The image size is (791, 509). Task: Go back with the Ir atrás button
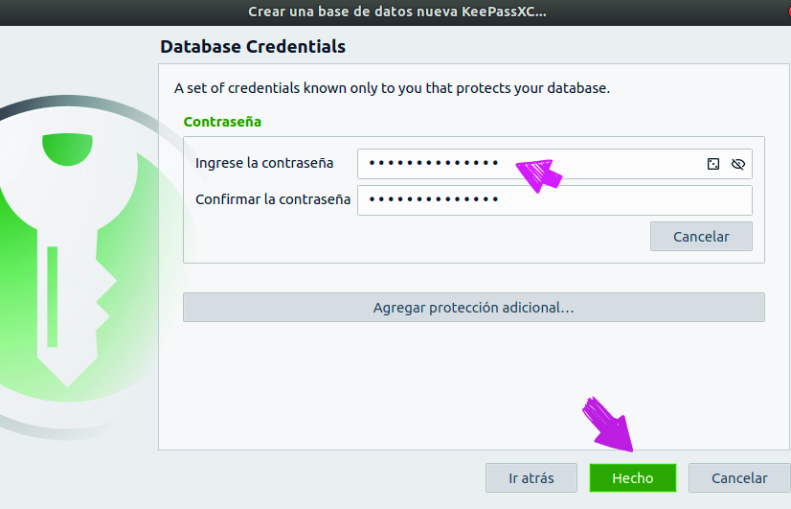(531, 478)
